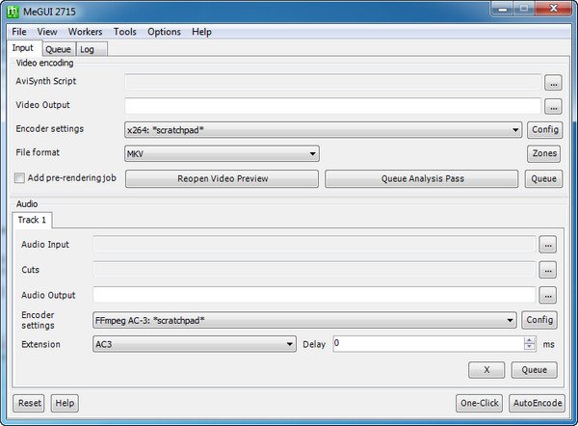This screenshot has width=578, height=426.
Task: Open the File menu
Action: [x=19, y=32]
